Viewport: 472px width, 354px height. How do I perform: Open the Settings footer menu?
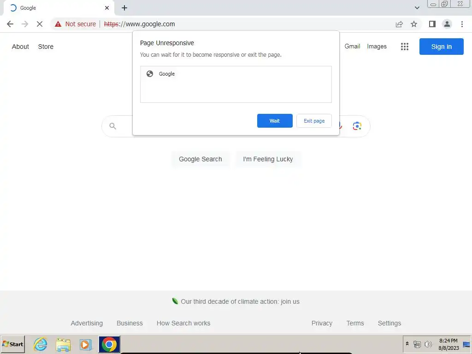point(389,323)
